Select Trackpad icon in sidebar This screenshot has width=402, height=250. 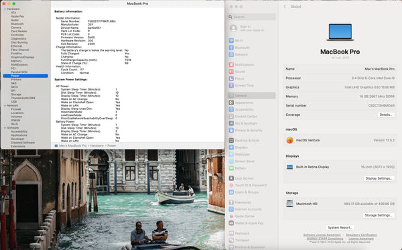[x=231, y=240]
